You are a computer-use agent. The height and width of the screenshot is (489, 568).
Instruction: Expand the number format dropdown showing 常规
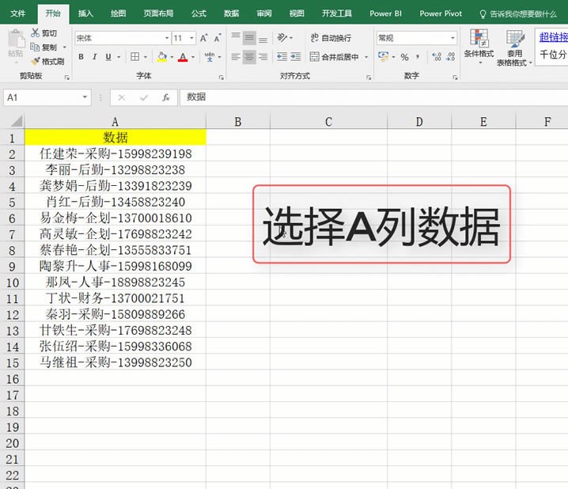[x=453, y=38]
